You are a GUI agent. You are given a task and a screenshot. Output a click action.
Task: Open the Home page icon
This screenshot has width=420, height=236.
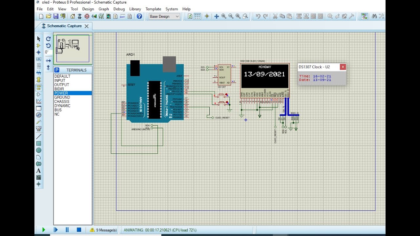[x=73, y=16]
